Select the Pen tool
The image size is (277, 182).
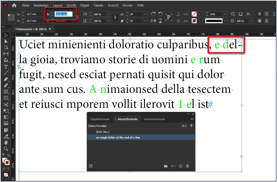(x=6, y=79)
